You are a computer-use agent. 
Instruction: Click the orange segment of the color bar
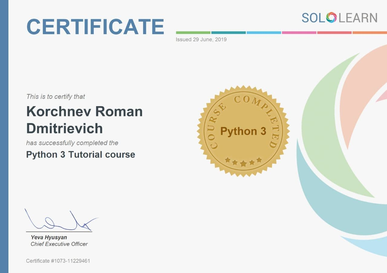(x=369, y=32)
